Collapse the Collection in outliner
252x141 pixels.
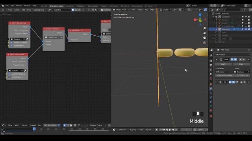(x=213, y=17)
